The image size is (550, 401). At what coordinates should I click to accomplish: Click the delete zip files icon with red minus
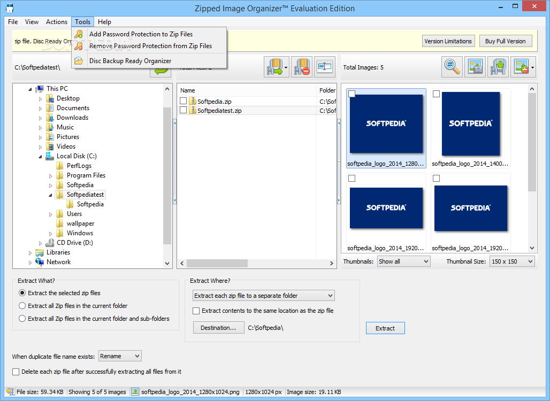pyautogui.click(x=301, y=67)
